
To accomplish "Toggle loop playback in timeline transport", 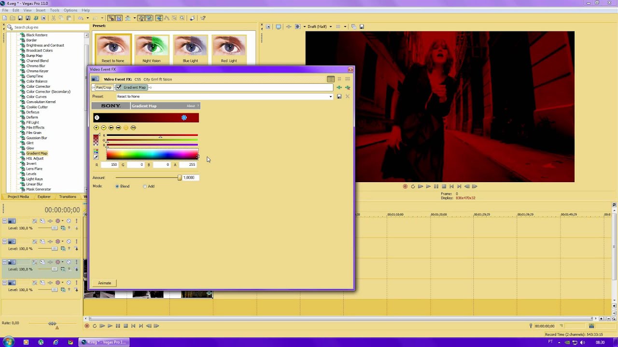I will point(95,326).
